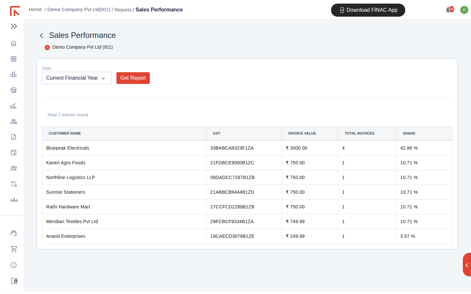Click the Get Report button
Image resolution: width=471 pixels, height=294 pixels.
pos(133,78)
